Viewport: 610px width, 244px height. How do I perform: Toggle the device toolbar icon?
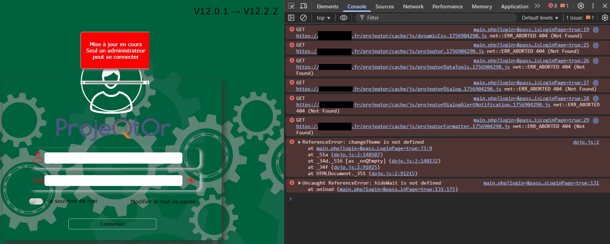[304, 6]
